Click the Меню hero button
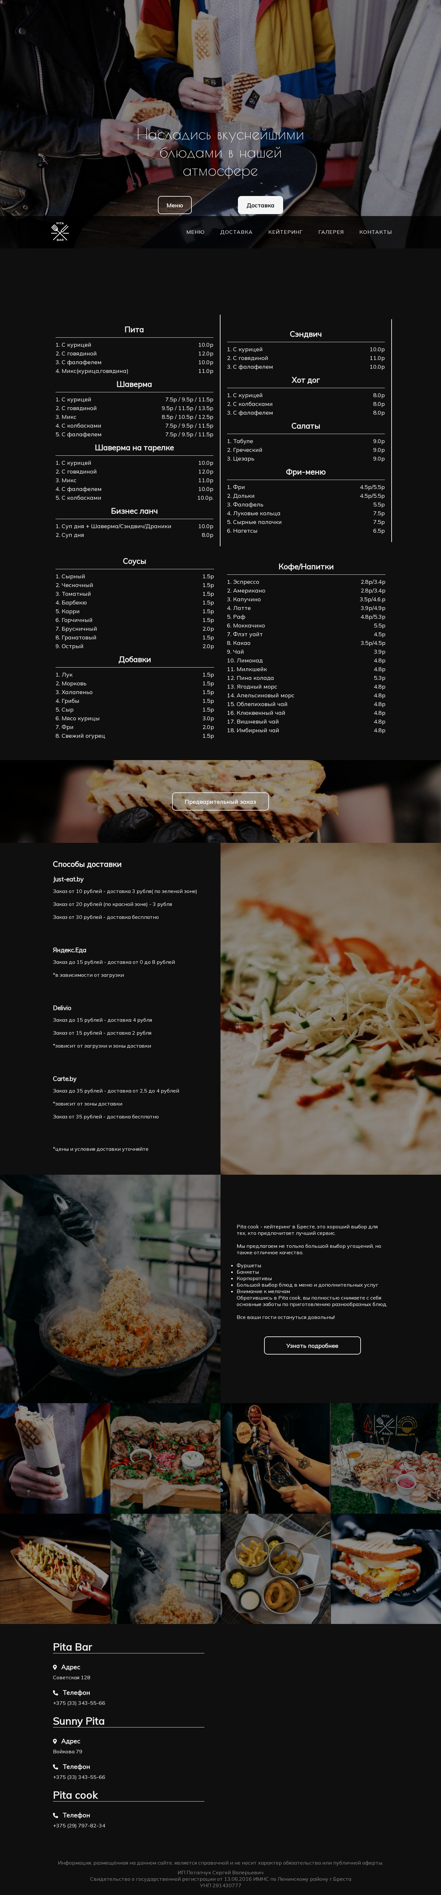This screenshot has height=1895, width=441. coord(175,205)
